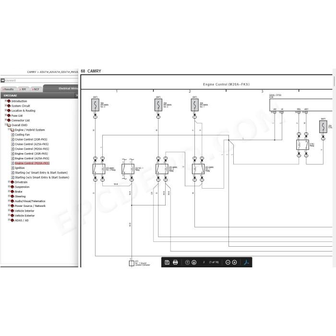Screen dimensions: 336x336
Task: Open Starting (w/o Smart Entry & Start System)
Action: click(42, 178)
